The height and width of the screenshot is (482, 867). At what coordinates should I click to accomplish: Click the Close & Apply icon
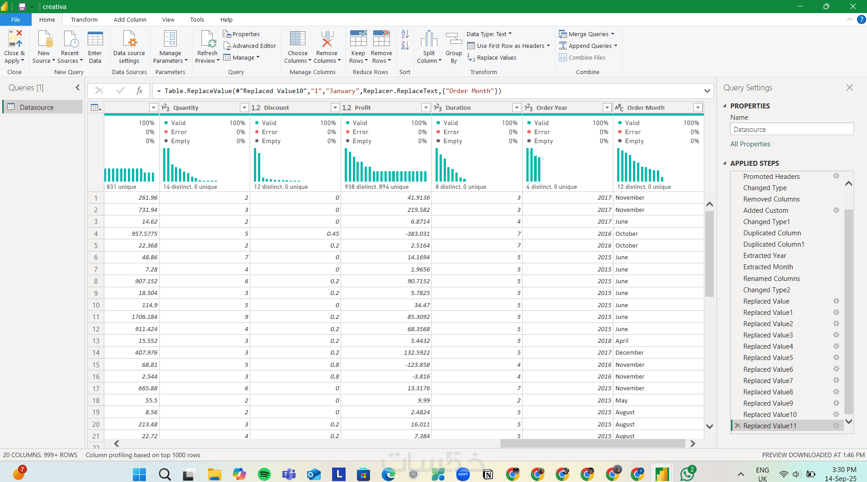tap(14, 39)
